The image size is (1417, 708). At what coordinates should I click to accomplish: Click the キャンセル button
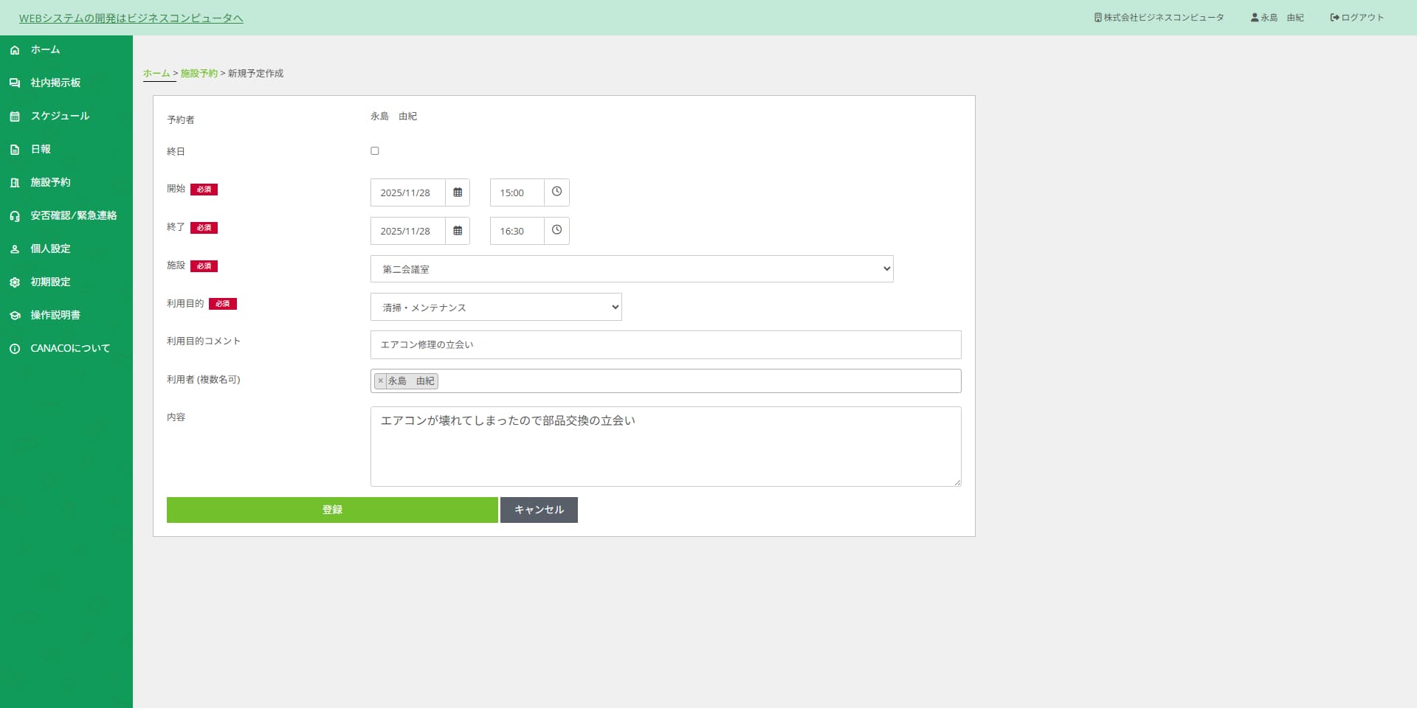click(539, 509)
